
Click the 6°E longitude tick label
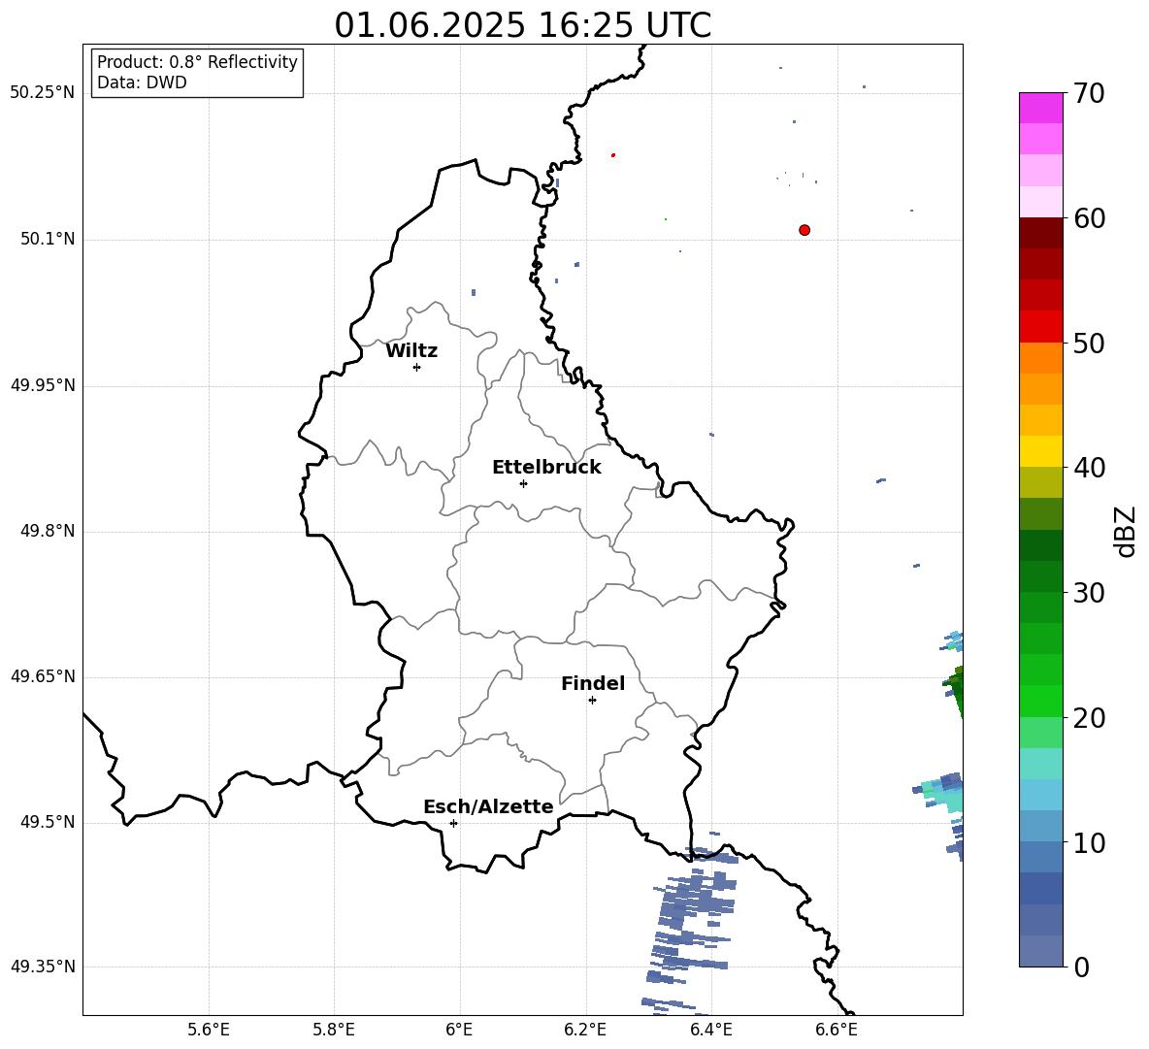pos(459,1030)
